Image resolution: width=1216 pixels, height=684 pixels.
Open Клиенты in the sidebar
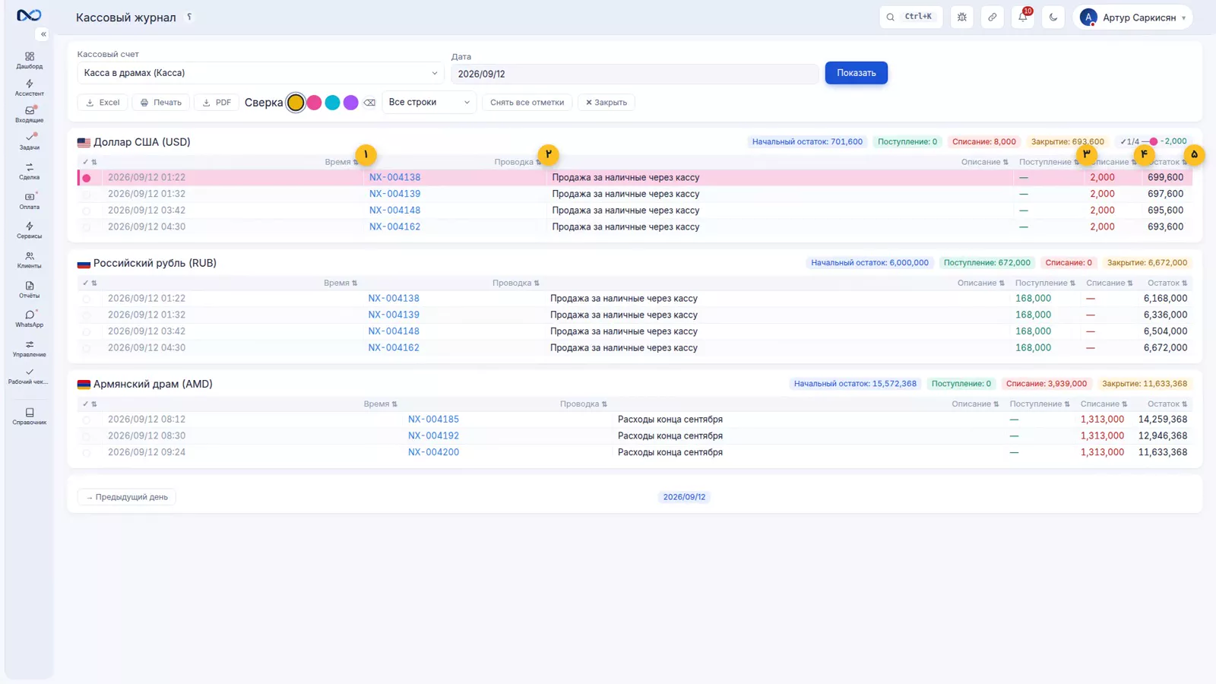(x=30, y=260)
